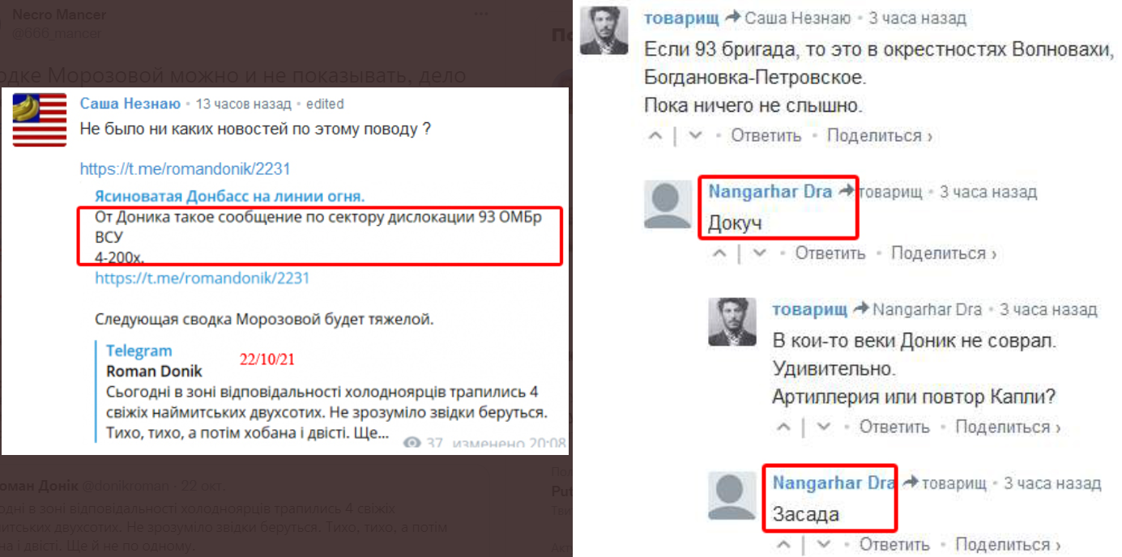The image size is (1122, 557).
Task: Downvote Nangarhar Dra's "Засада" comment
Action: 824,544
